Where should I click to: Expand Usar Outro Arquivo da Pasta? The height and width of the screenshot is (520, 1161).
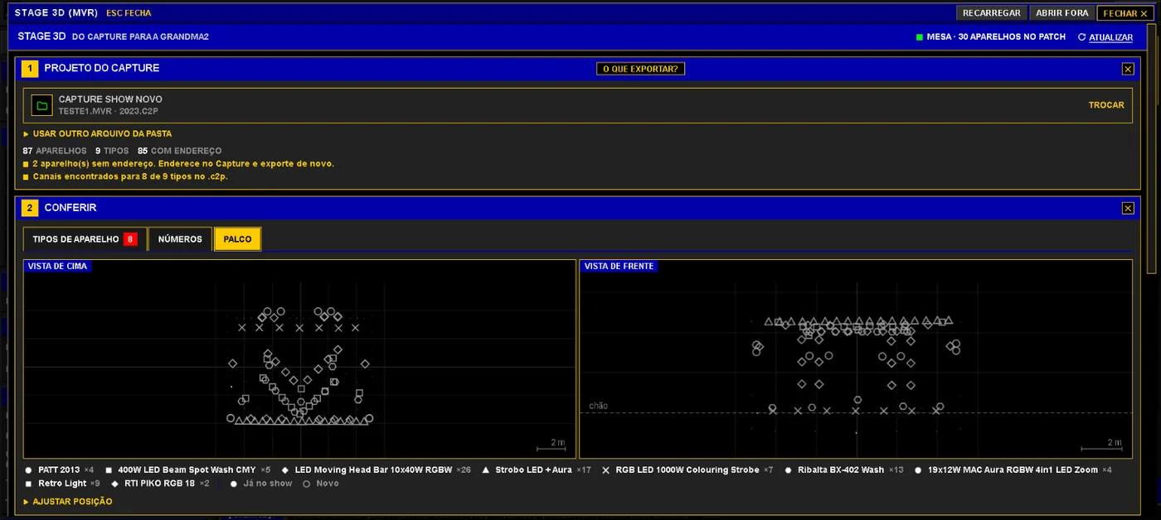(x=97, y=133)
